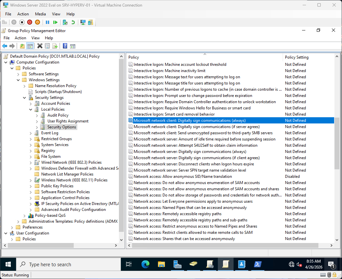Screen dimensions: 342x279
Task: Click the muted volume tray icon
Action: (299, 265)
